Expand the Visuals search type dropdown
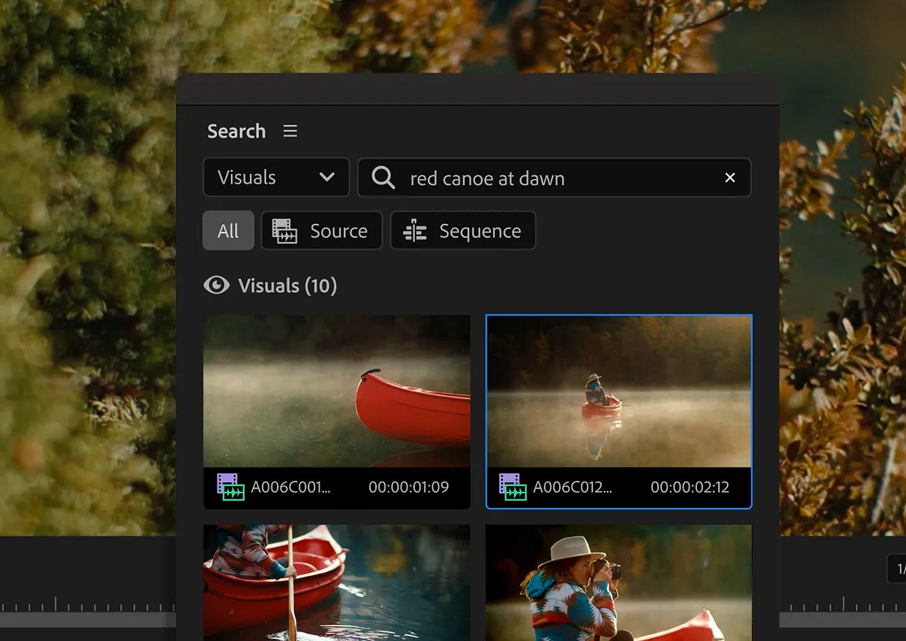 276,178
